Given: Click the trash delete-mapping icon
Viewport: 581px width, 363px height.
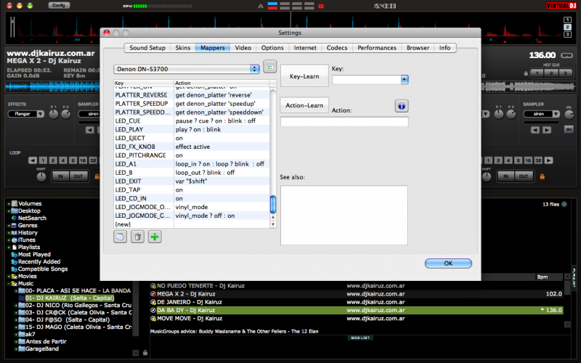Looking at the screenshot, I should click(x=138, y=237).
